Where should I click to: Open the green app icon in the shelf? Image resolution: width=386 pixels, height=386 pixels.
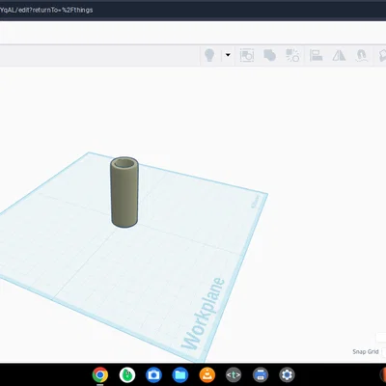[x=127, y=374]
